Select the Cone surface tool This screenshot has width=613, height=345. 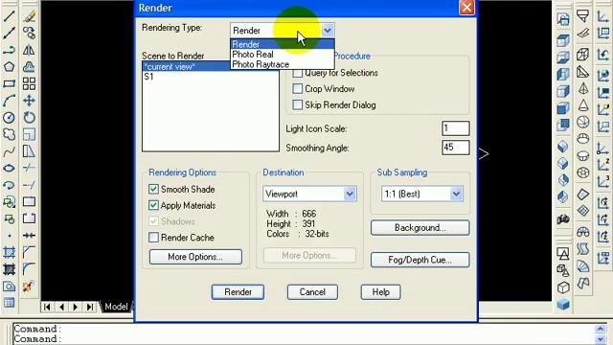(x=583, y=105)
